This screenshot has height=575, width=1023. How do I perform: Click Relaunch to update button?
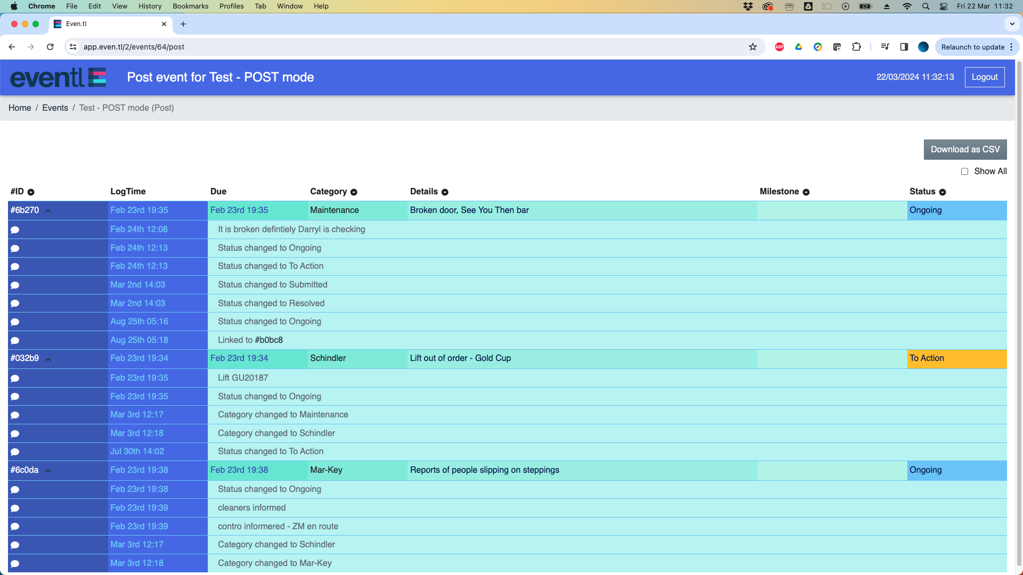[x=977, y=47]
